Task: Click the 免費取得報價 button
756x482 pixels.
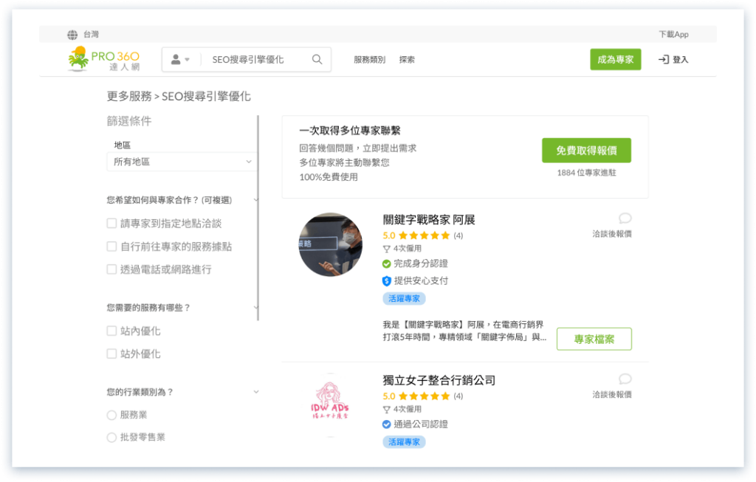Action: (585, 150)
